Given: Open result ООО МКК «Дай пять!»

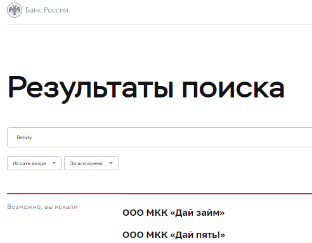Looking at the screenshot, I should [174, 235].
